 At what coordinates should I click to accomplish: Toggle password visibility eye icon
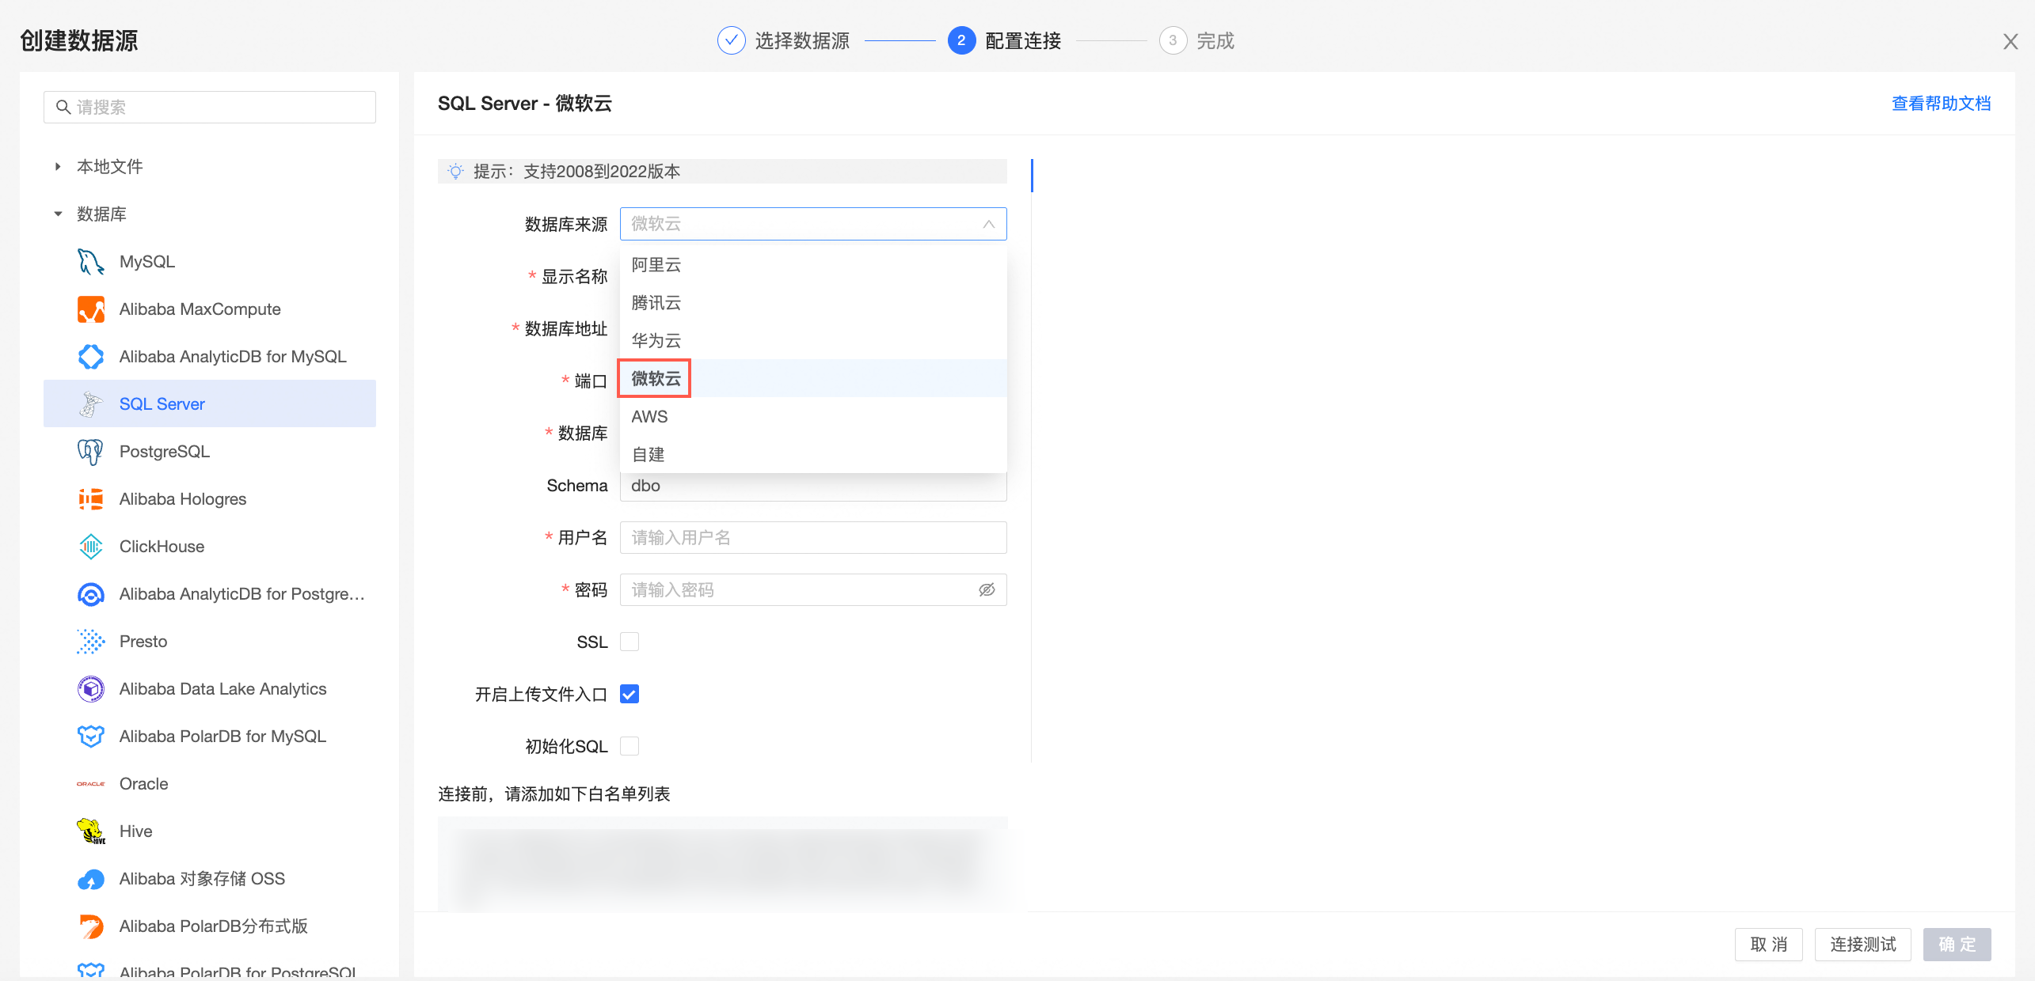(987, 590)
